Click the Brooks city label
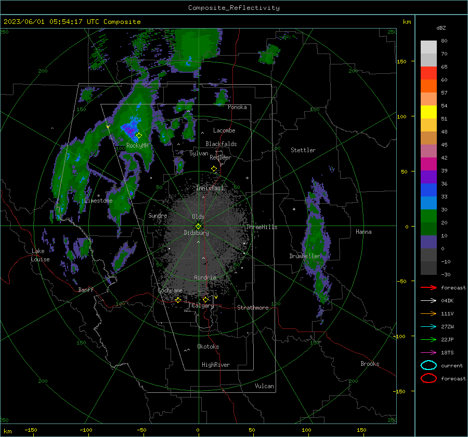The height and width of the screenshot is (437, 468). 370,364
